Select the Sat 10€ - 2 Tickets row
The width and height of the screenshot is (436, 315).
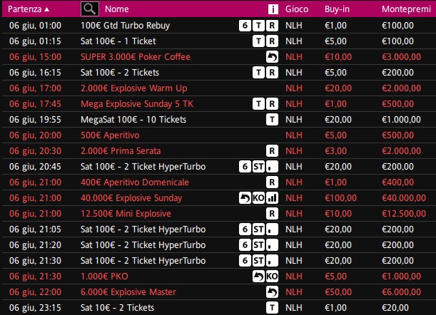tap(218, 307)
